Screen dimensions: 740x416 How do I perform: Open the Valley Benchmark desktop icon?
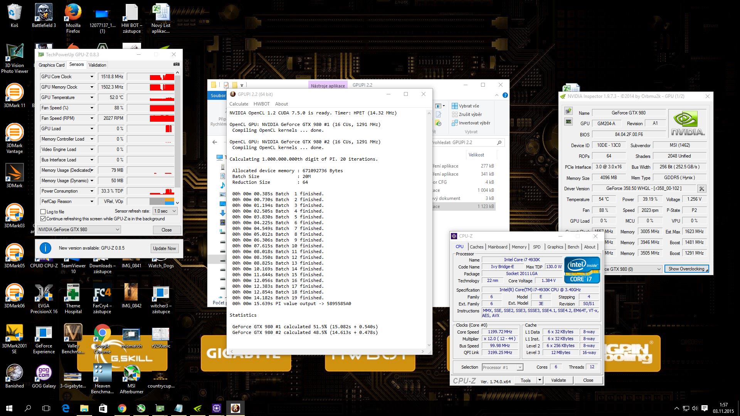click(x=73, y=339)
